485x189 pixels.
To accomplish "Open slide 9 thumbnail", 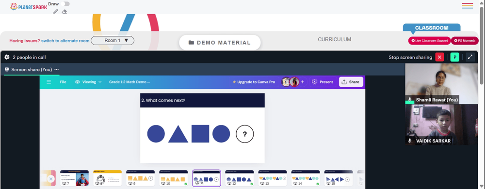I will coord(141,178).
